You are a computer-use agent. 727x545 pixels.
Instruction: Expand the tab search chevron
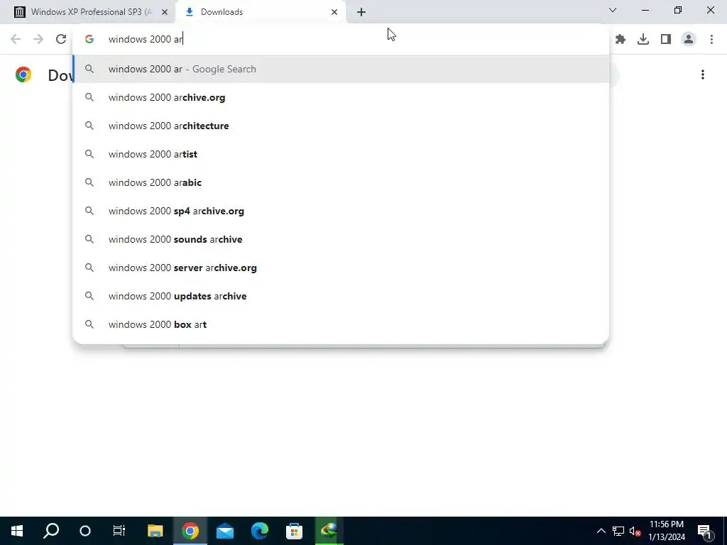pyautogui.click(x=613, y=10)
